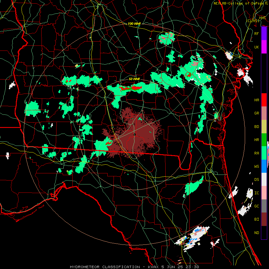The width and height of the screenshot is (269, 269).
Task: Click the black radar site dot
Action: [x=135, y=134]
